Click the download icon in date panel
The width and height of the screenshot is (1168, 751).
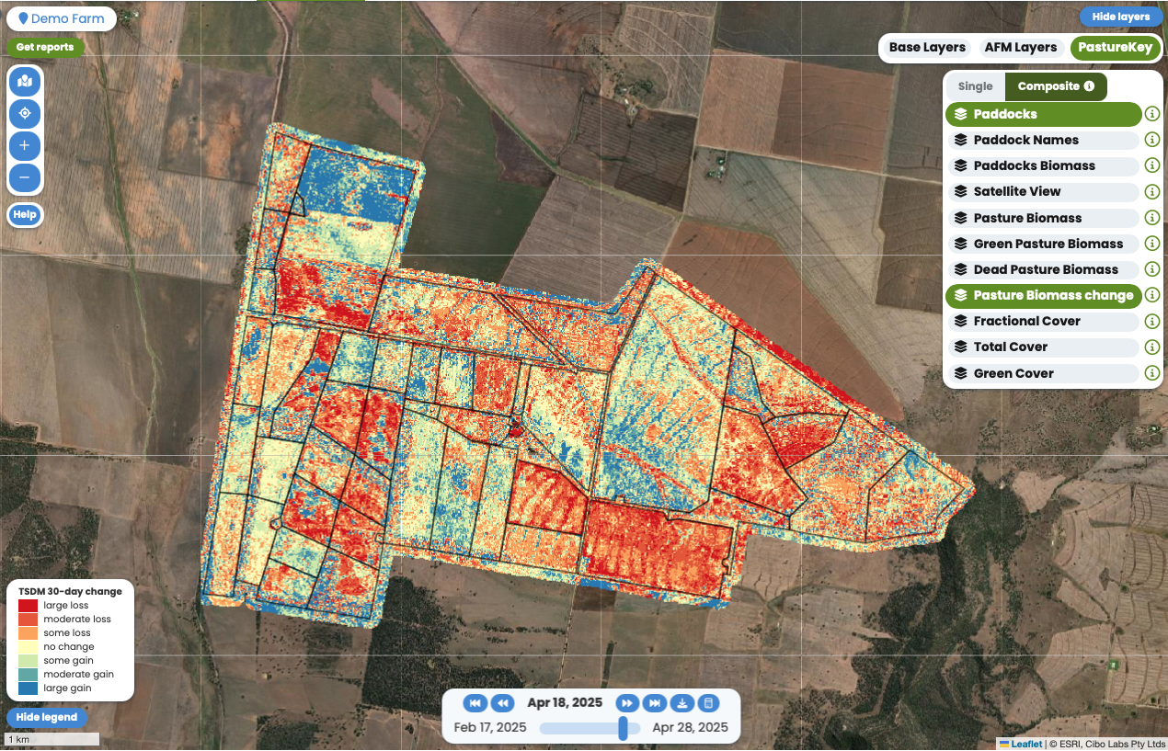[681, 703]
